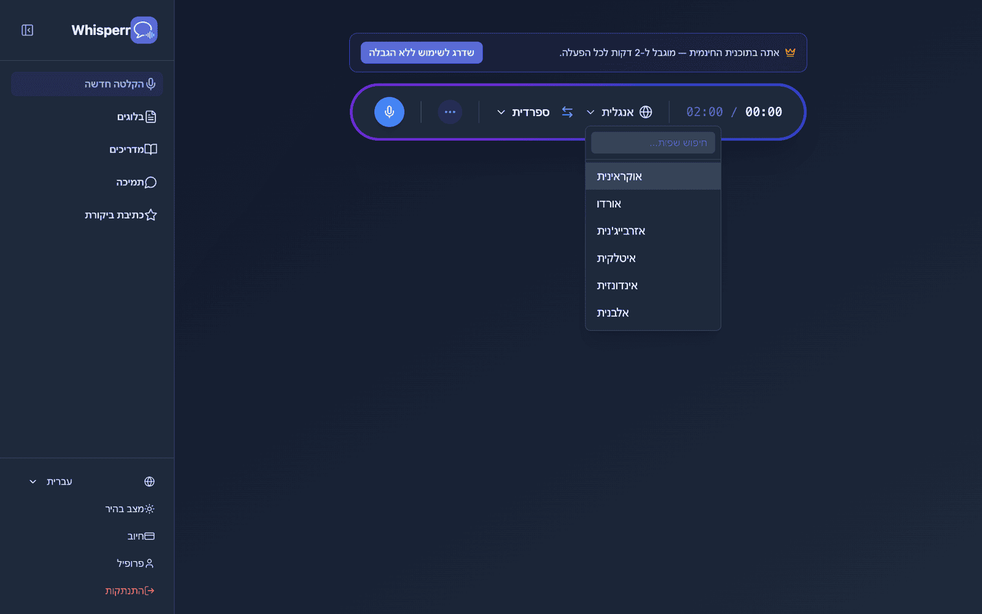The height and width of the screenshot is (614, 982).
Task: Select אוקראינית from the language list
Action: (x=653, y=176)
